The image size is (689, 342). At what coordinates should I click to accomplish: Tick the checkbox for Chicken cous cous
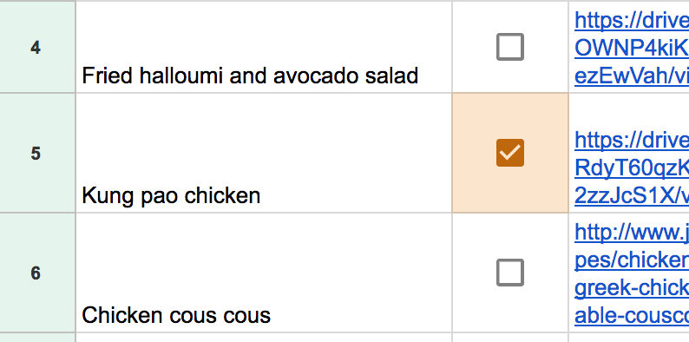(509, 273)
